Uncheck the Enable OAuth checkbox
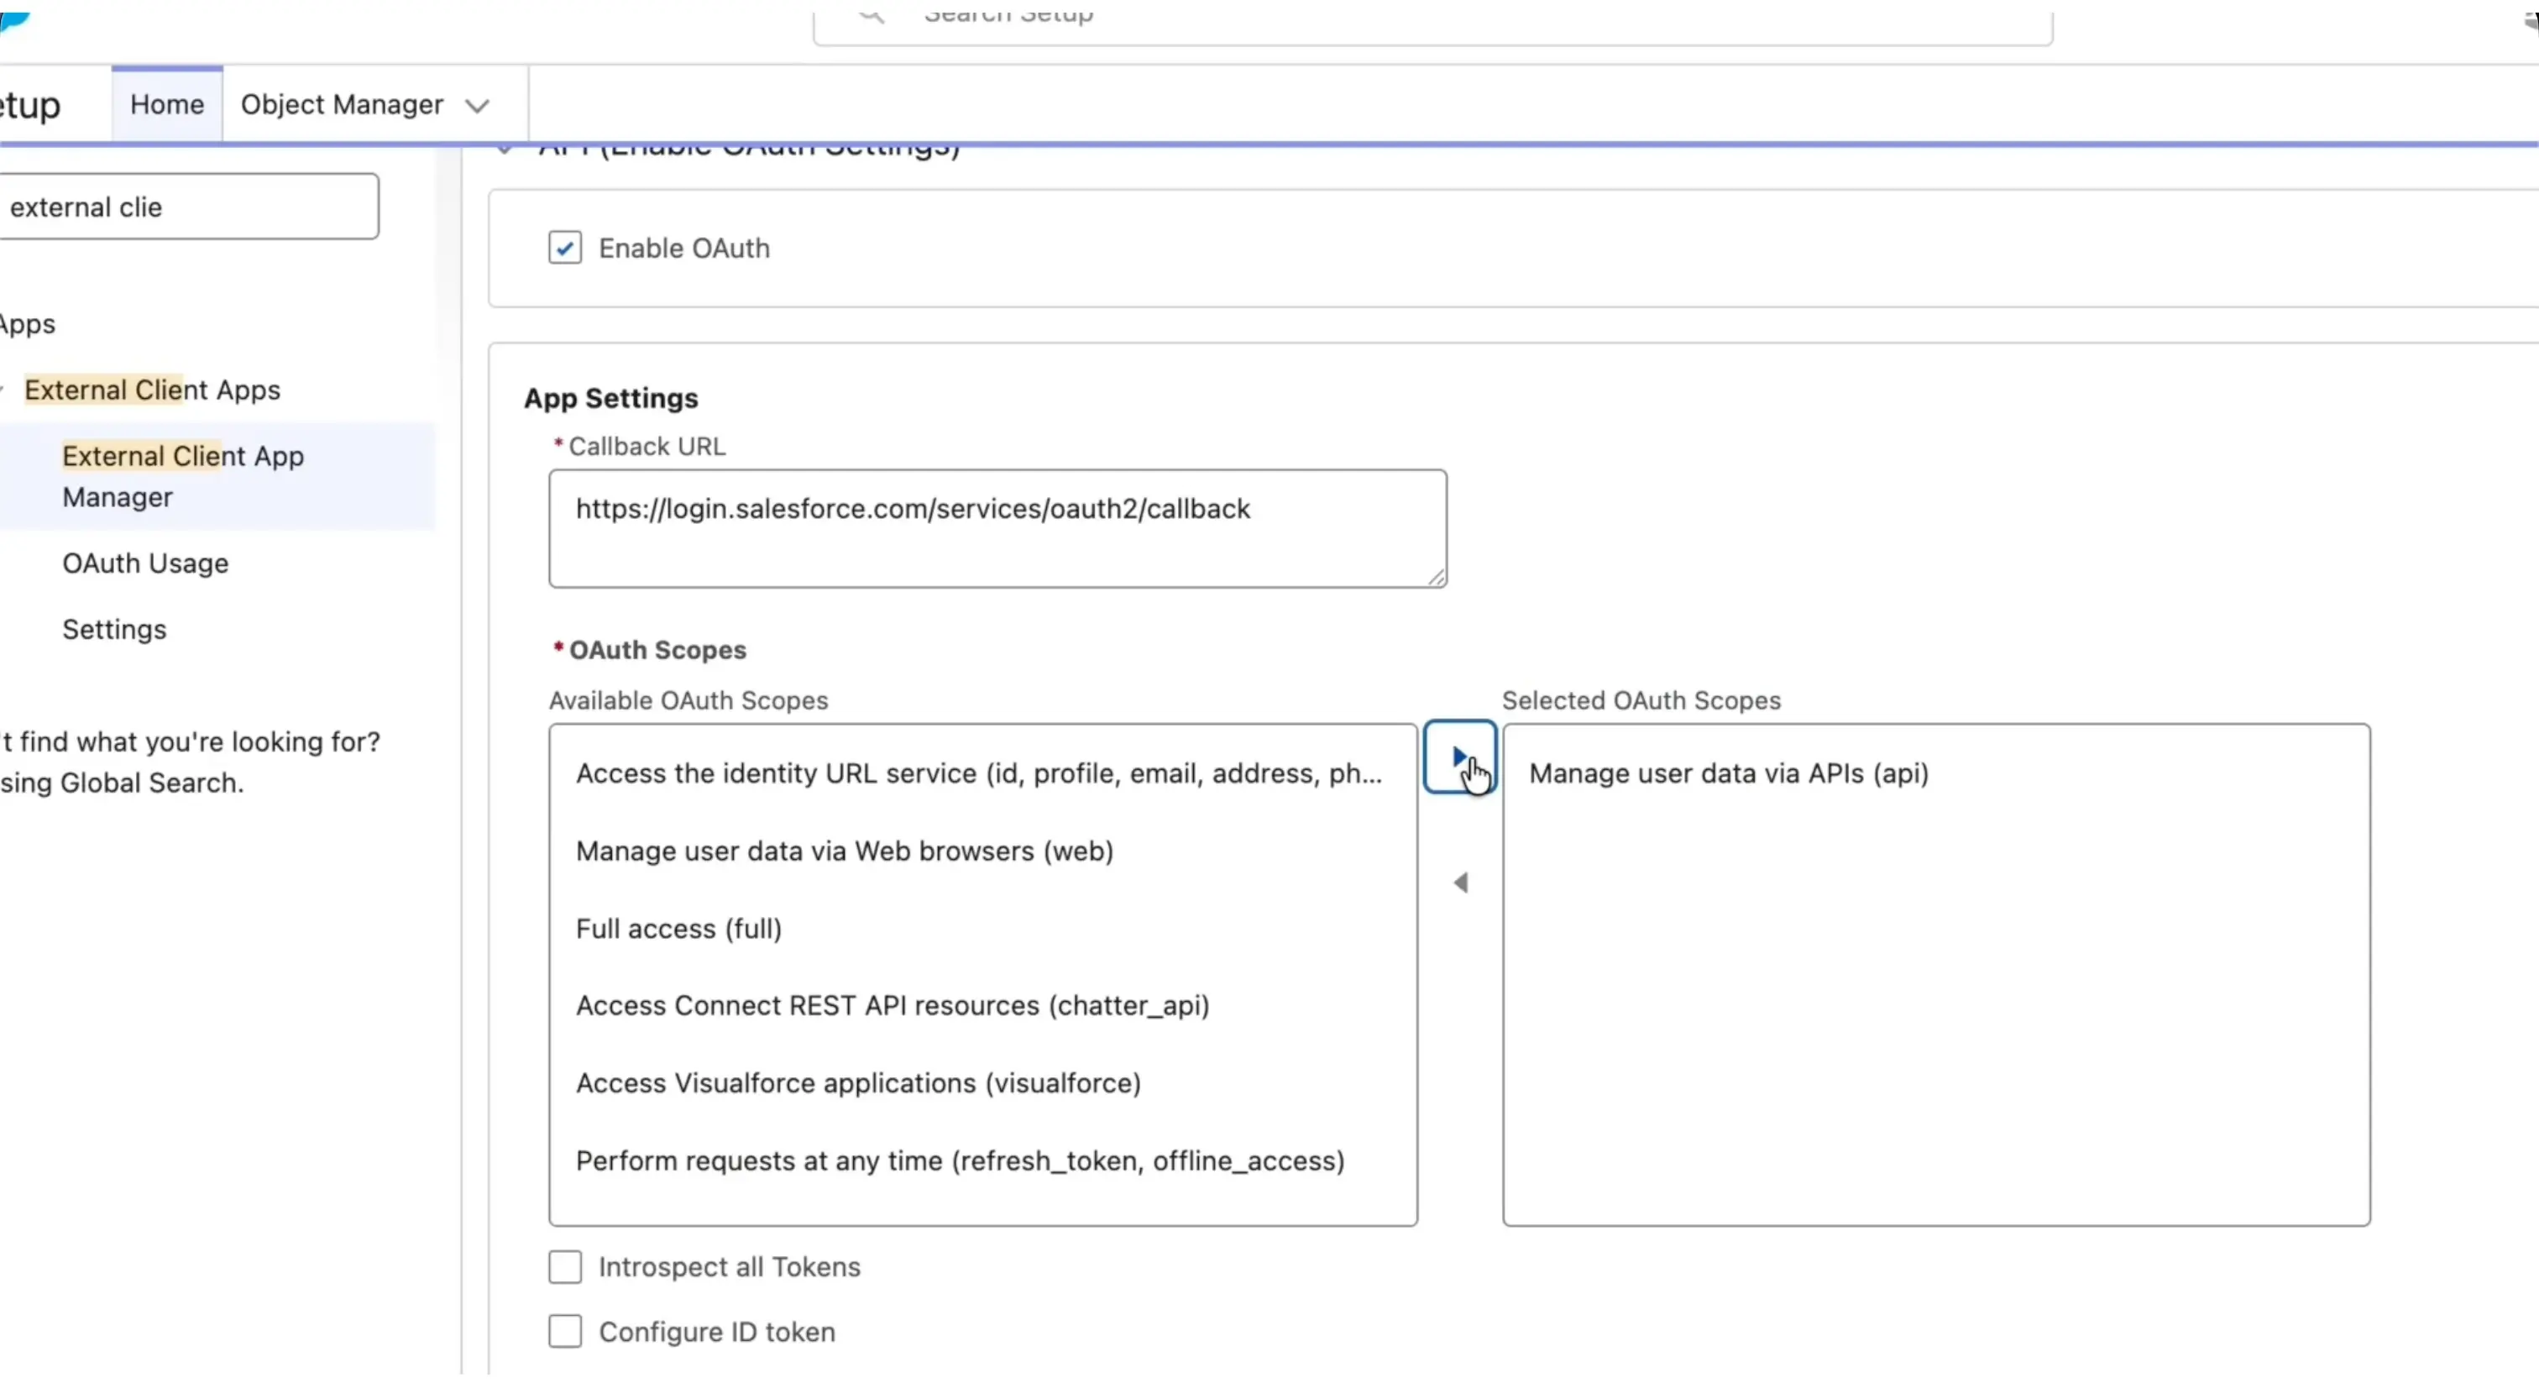2539x1388 pixels. tap(565, 248)
